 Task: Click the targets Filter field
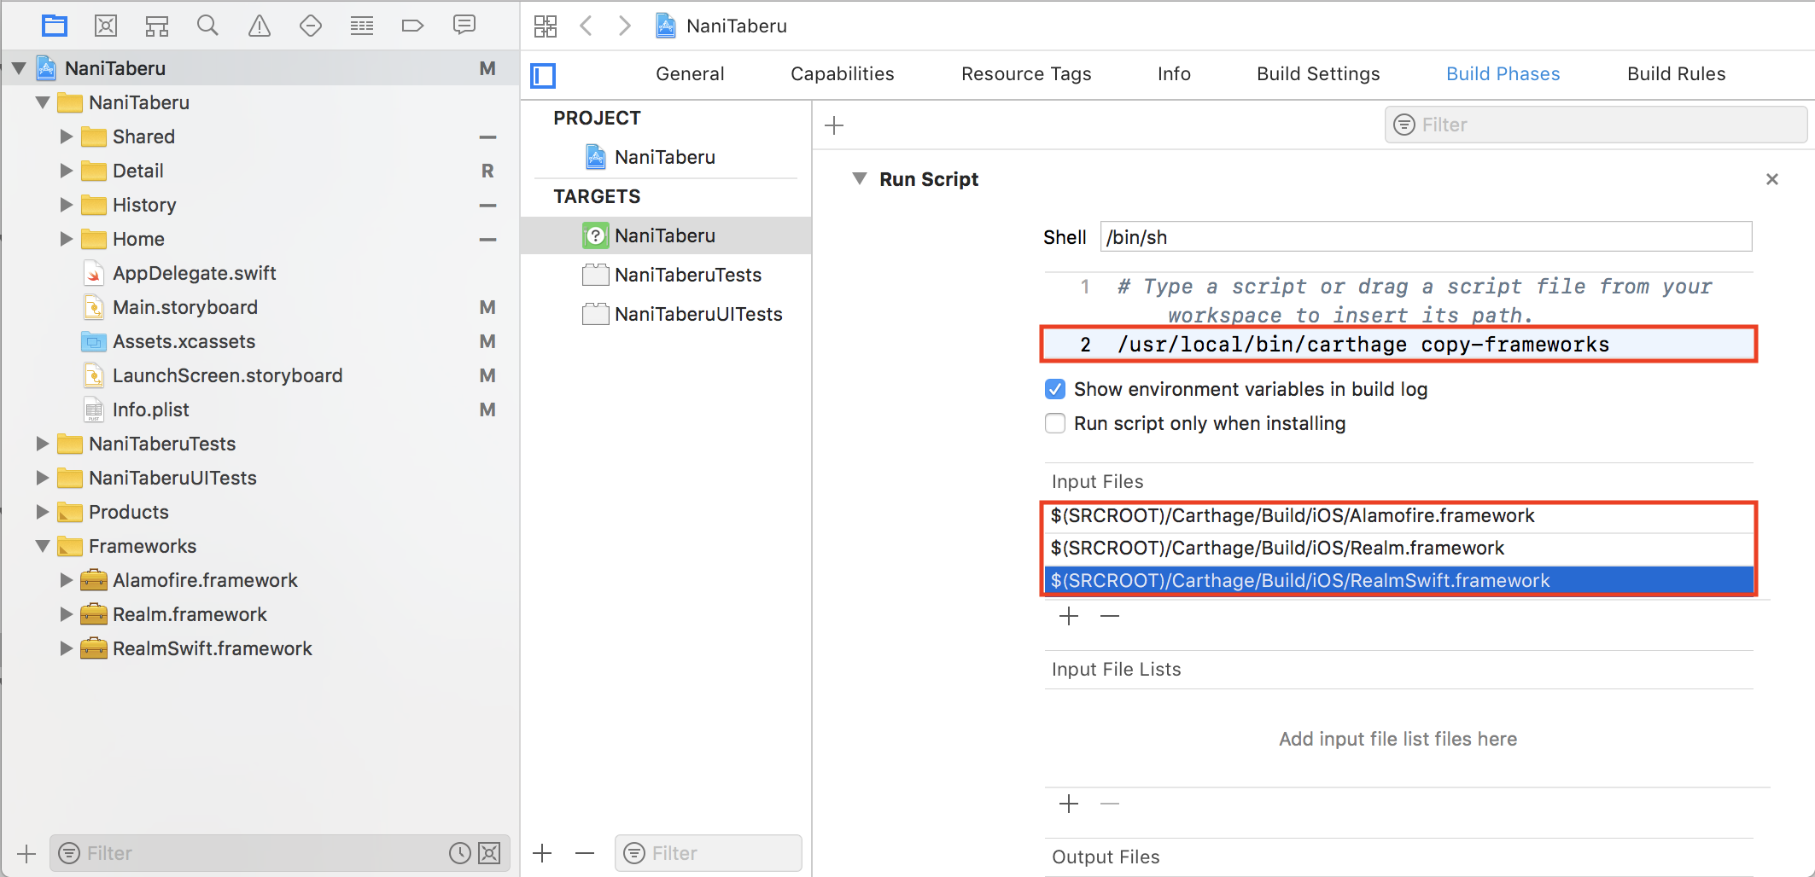pos(708,853)
